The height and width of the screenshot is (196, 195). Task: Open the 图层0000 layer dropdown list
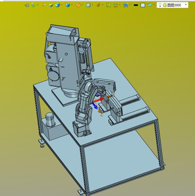pyautogui.click(x=186, y=5)
